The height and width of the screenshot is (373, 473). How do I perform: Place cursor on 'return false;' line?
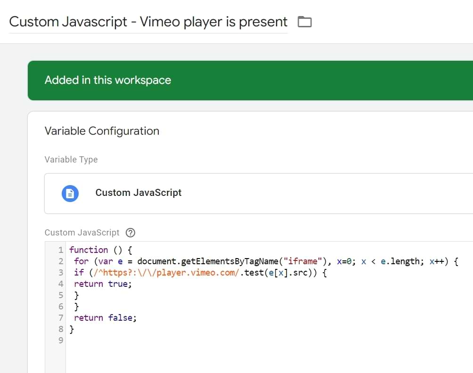click(105, 318)
